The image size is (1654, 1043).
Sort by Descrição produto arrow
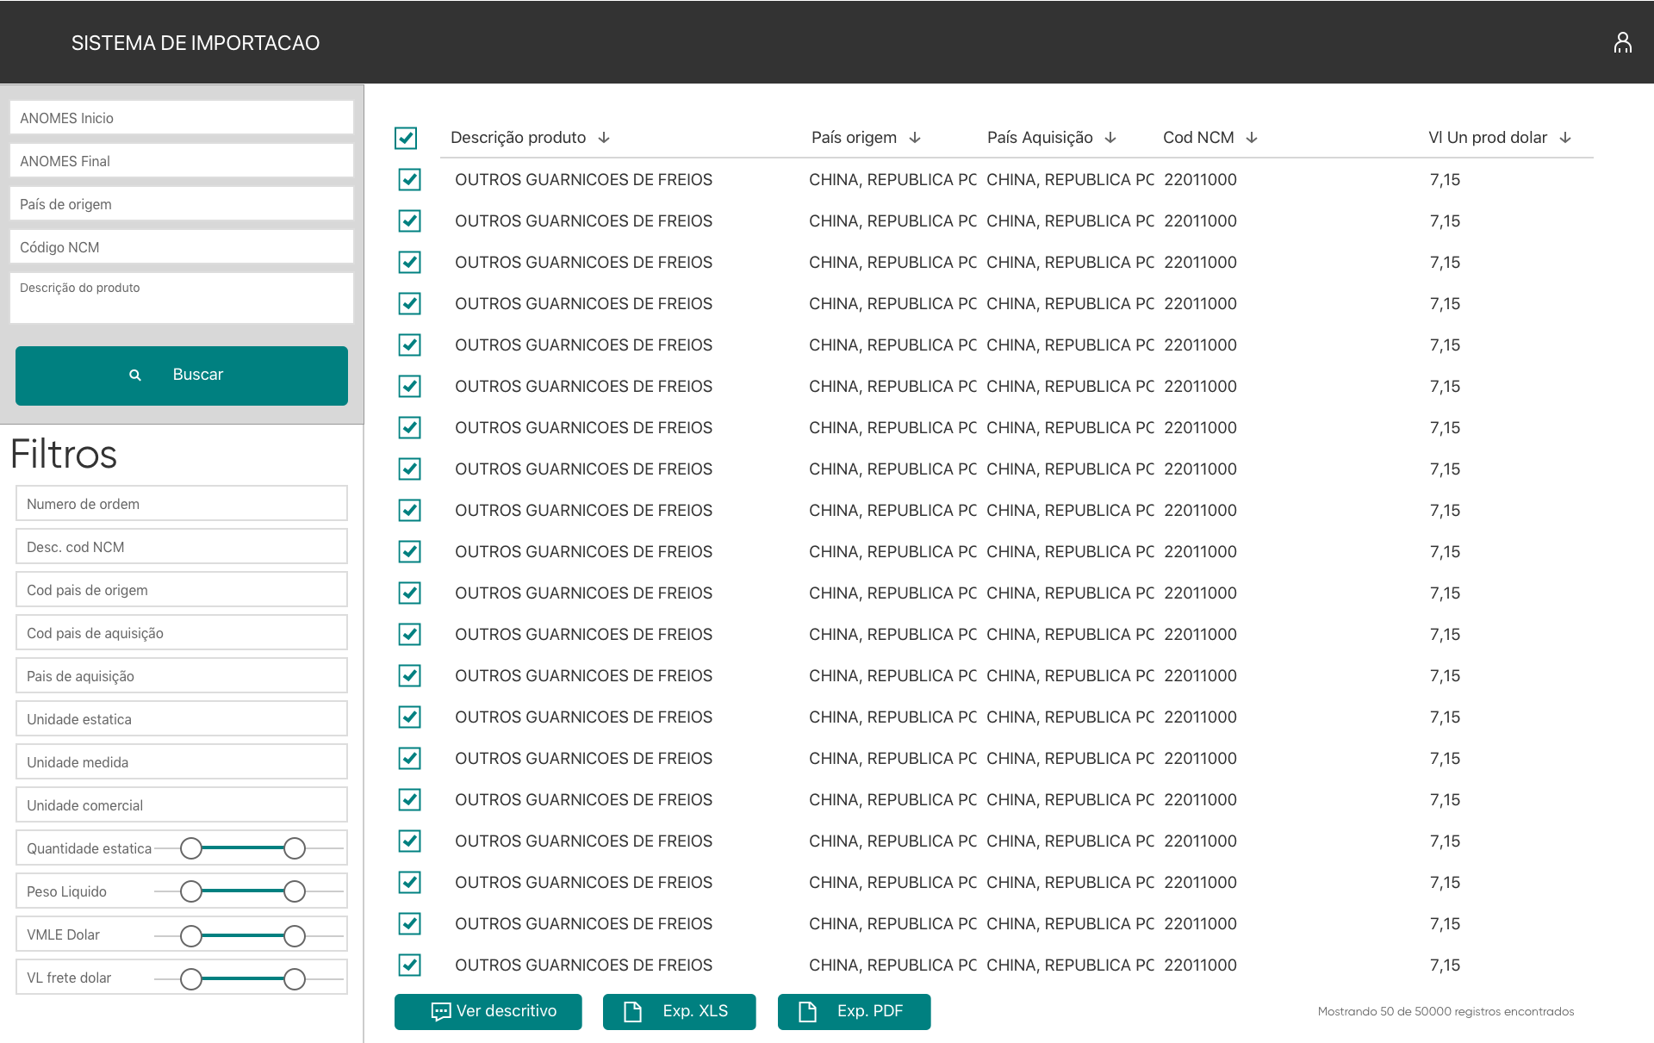click(x=604, y=138)
